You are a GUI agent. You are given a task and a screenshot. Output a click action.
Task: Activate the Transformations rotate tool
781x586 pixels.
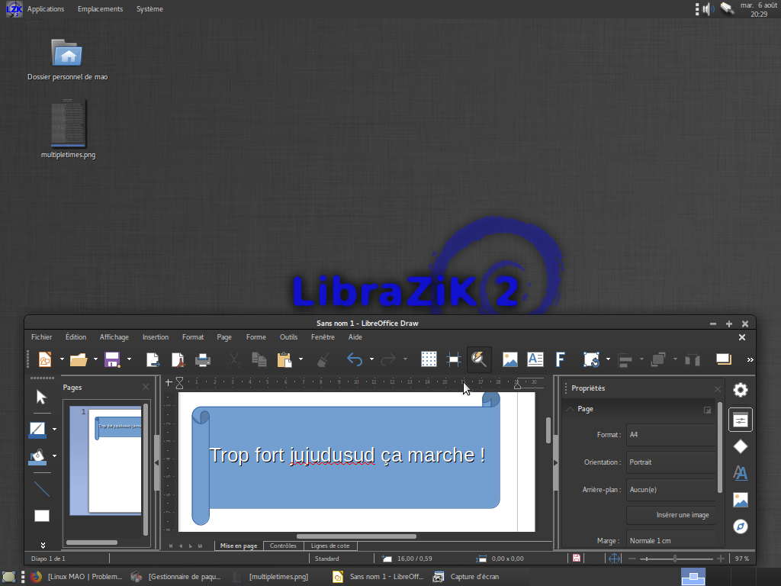(591, 359)
